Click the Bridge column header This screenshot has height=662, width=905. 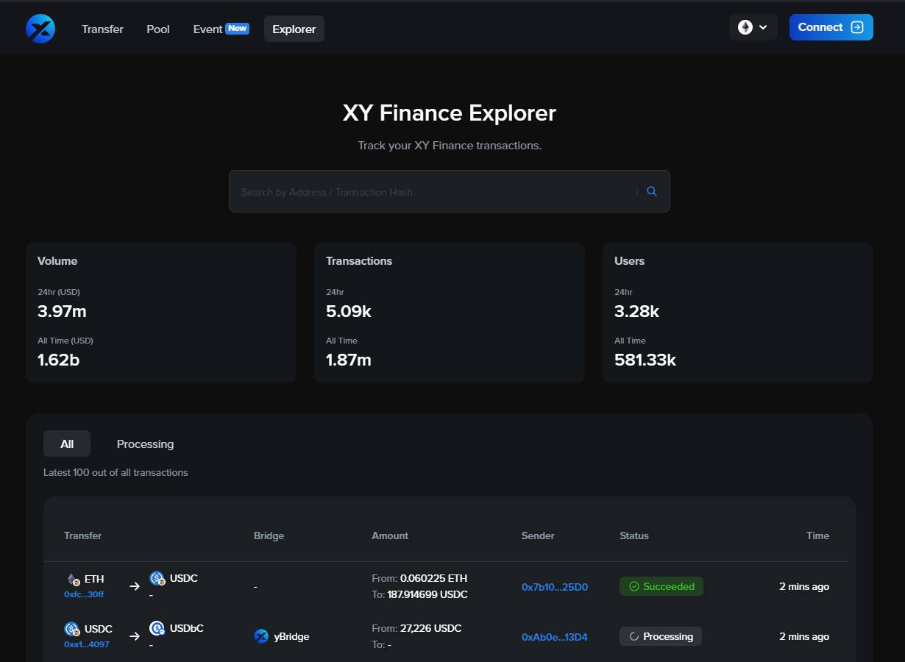click(x=269, y=535)
